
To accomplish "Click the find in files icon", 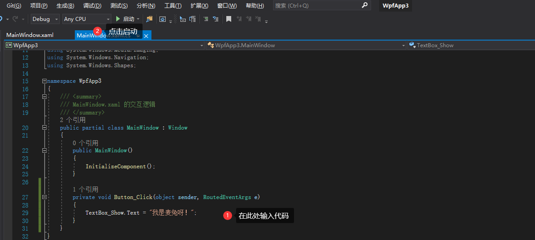I will (x=149, y=19).
